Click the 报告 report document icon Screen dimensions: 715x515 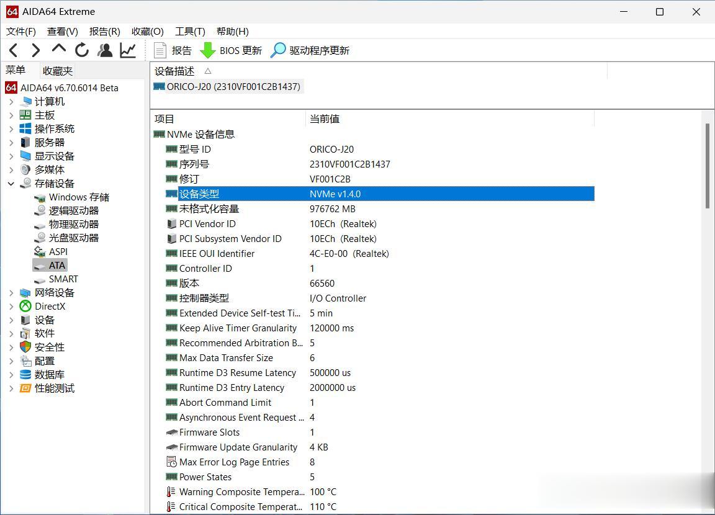click(160, 50)
